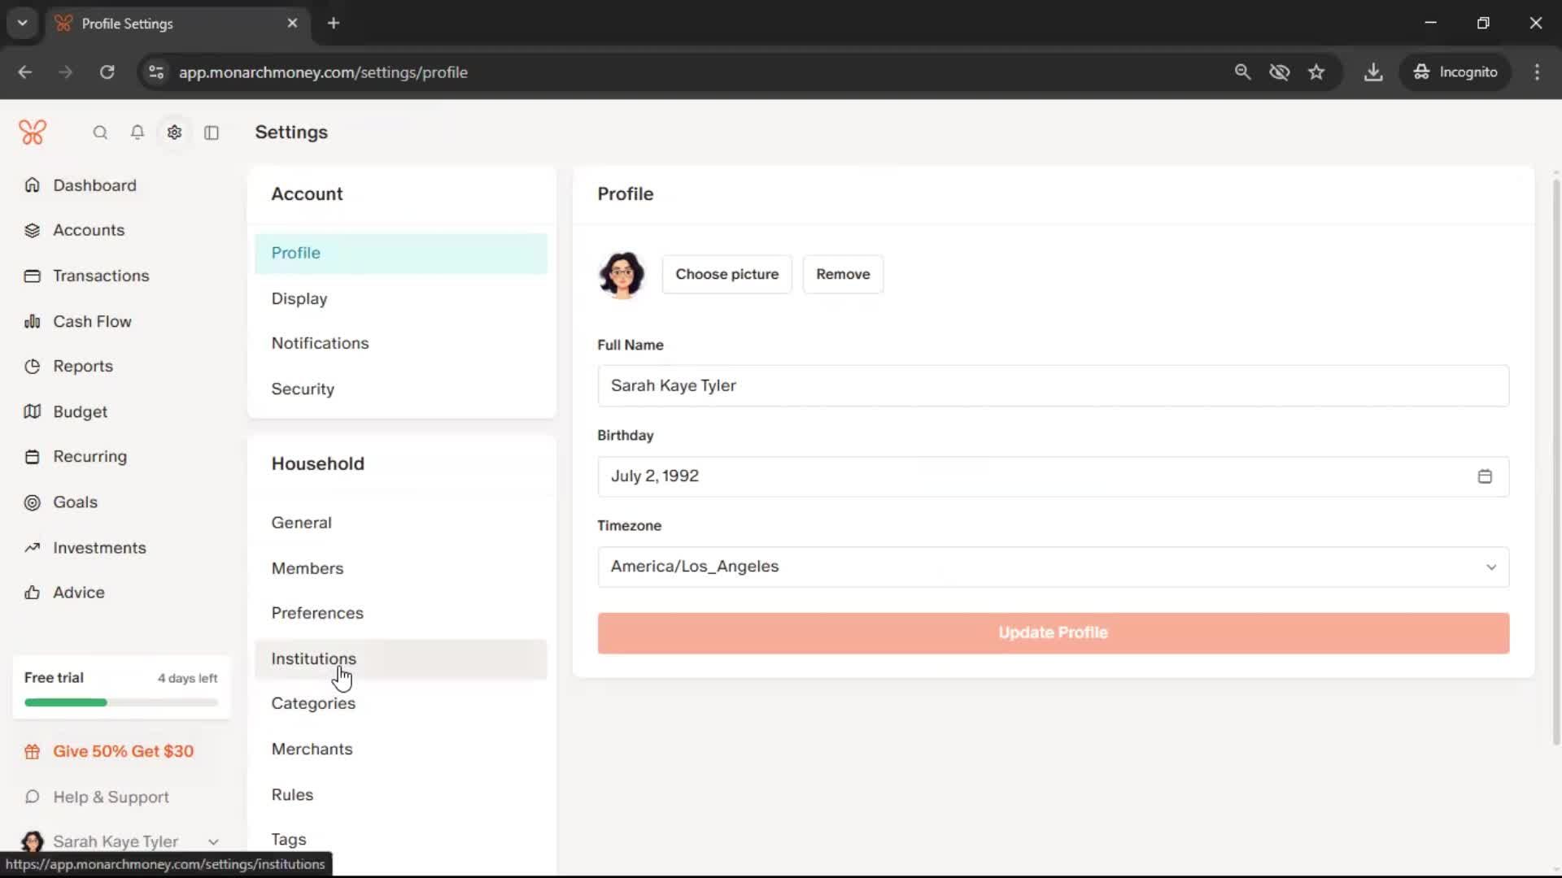Open Institutions settings section
The width and height of the screenshot is (1562, 878).
click(x=314, y=658)
